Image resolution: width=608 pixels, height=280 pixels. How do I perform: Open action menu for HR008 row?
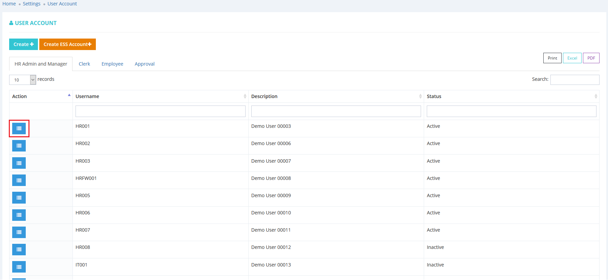click(19, 250)
